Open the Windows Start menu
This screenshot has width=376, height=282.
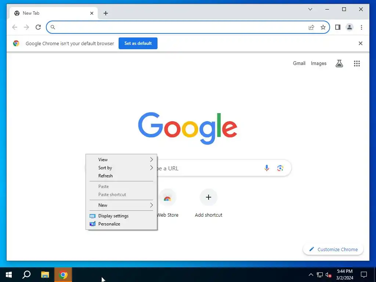[9, 275]
